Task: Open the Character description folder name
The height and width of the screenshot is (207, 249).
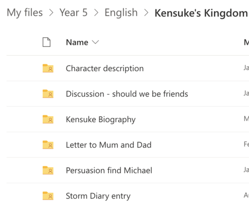Action: click(x=105, y=68)
